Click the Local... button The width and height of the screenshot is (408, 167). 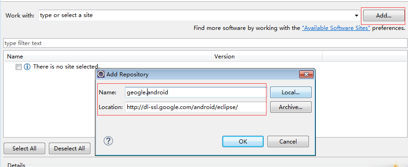[x=290, y=92]
